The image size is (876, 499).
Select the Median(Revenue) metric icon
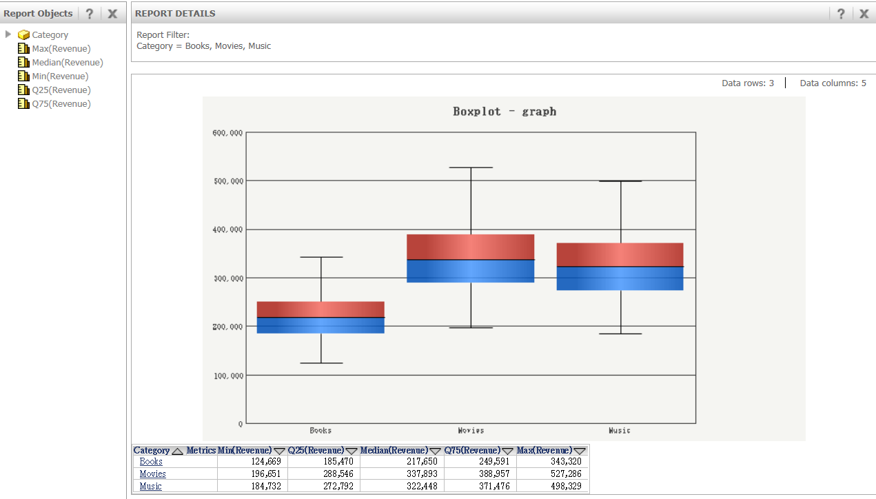23,62
